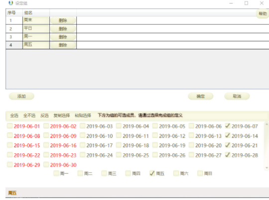Screen dimensions: 269x200
Task: Tick the 周日 weekday checkbox
Action: [200, 173]
